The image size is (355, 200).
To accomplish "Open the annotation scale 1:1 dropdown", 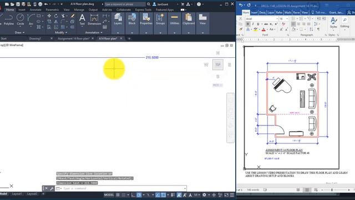I will [x=196, y=195].
